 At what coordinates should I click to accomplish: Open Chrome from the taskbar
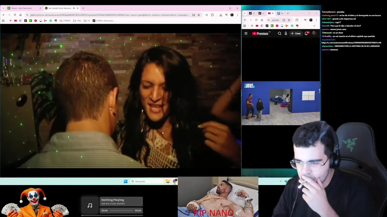tap(175, 181)
